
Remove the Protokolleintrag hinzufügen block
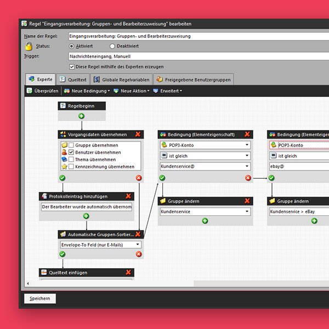(x=128, y=196)
